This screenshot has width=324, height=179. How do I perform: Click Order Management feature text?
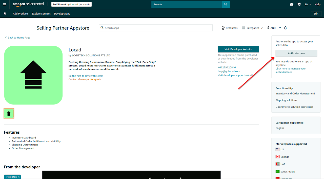click(23, 148)
